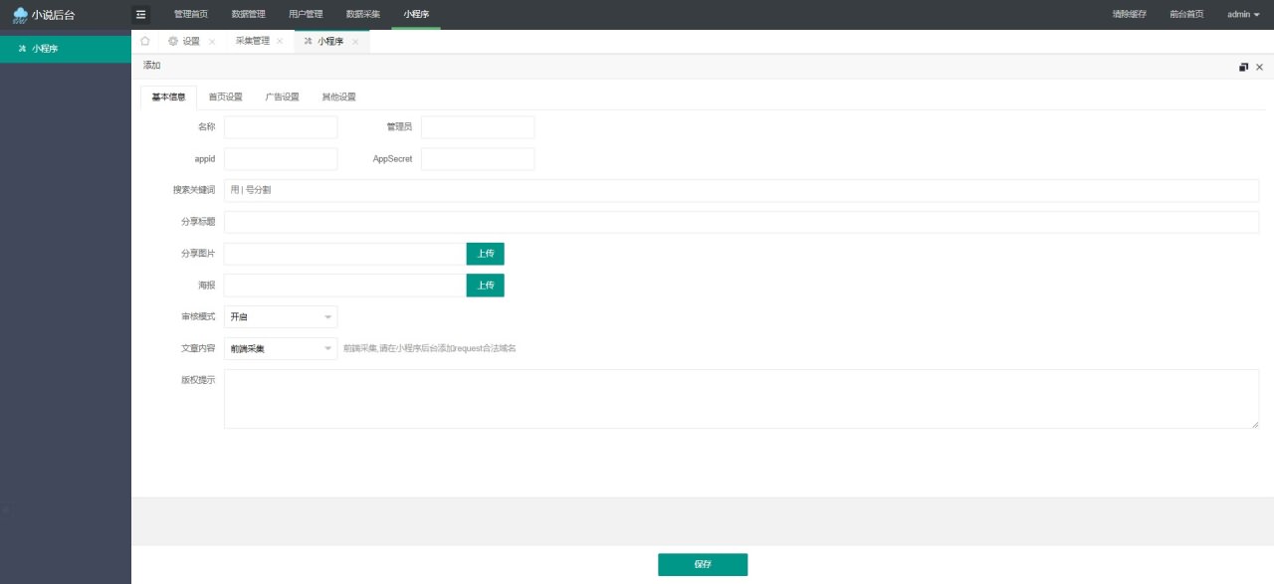This screenshot has height=584, width=1274.
Task: Open 数据采集 in the top menu
Action: [x=362, y=14]
